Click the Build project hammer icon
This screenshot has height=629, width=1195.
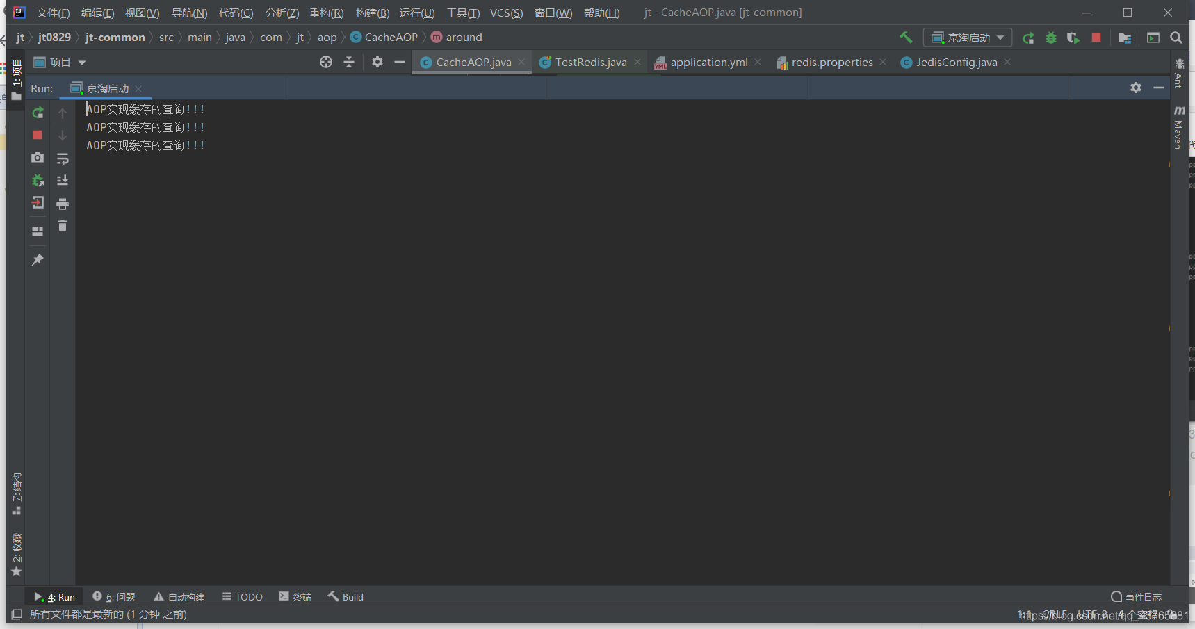coord(906,37)
